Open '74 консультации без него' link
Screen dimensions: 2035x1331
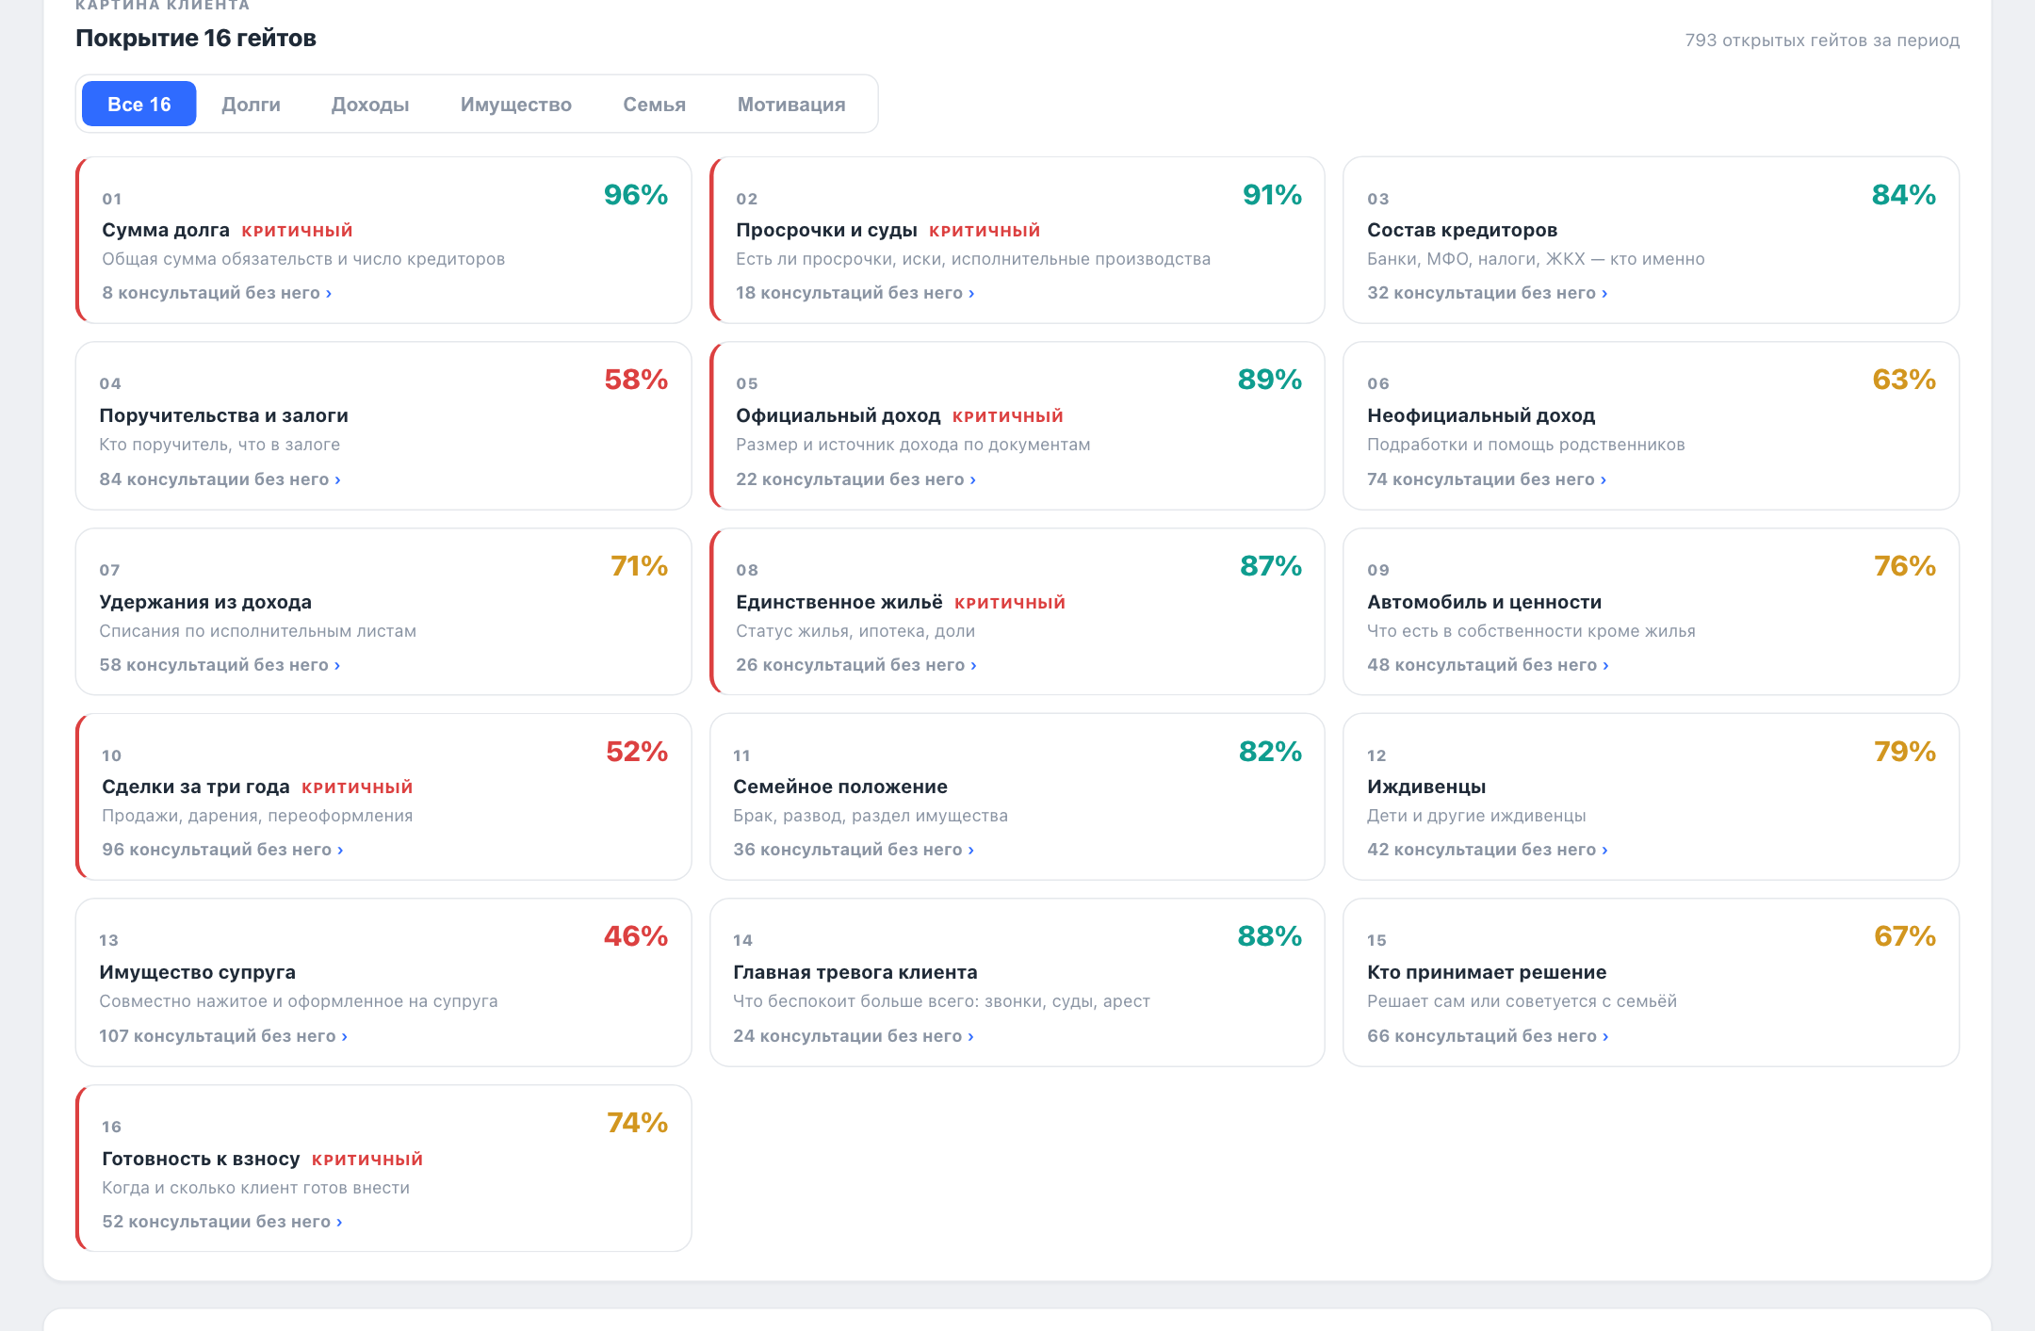[x=1487, y=479]
